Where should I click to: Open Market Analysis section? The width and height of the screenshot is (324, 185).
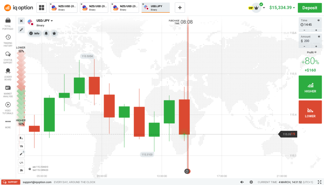(8, 88)
